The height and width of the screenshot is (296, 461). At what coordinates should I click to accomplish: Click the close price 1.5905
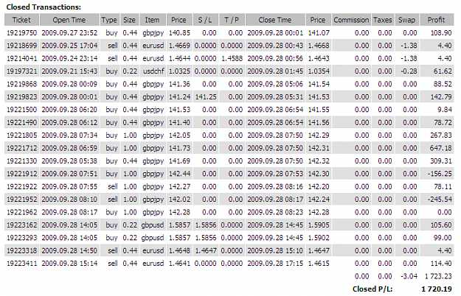click(319, 225)
